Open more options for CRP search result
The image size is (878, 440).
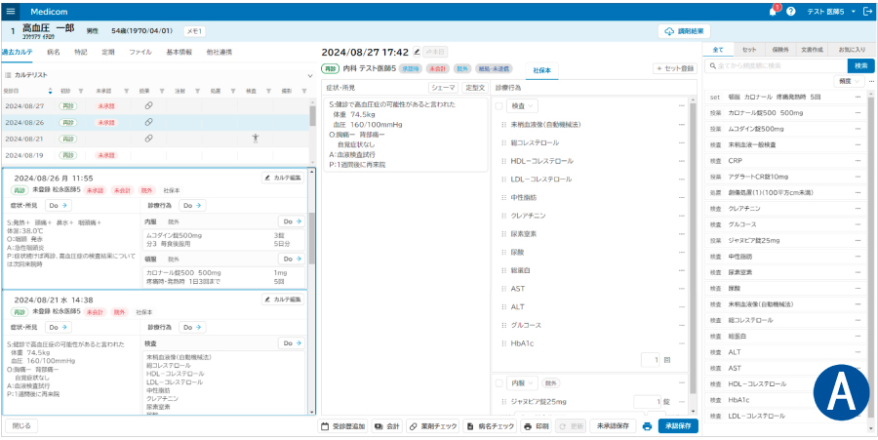click(x=858, y=161)
